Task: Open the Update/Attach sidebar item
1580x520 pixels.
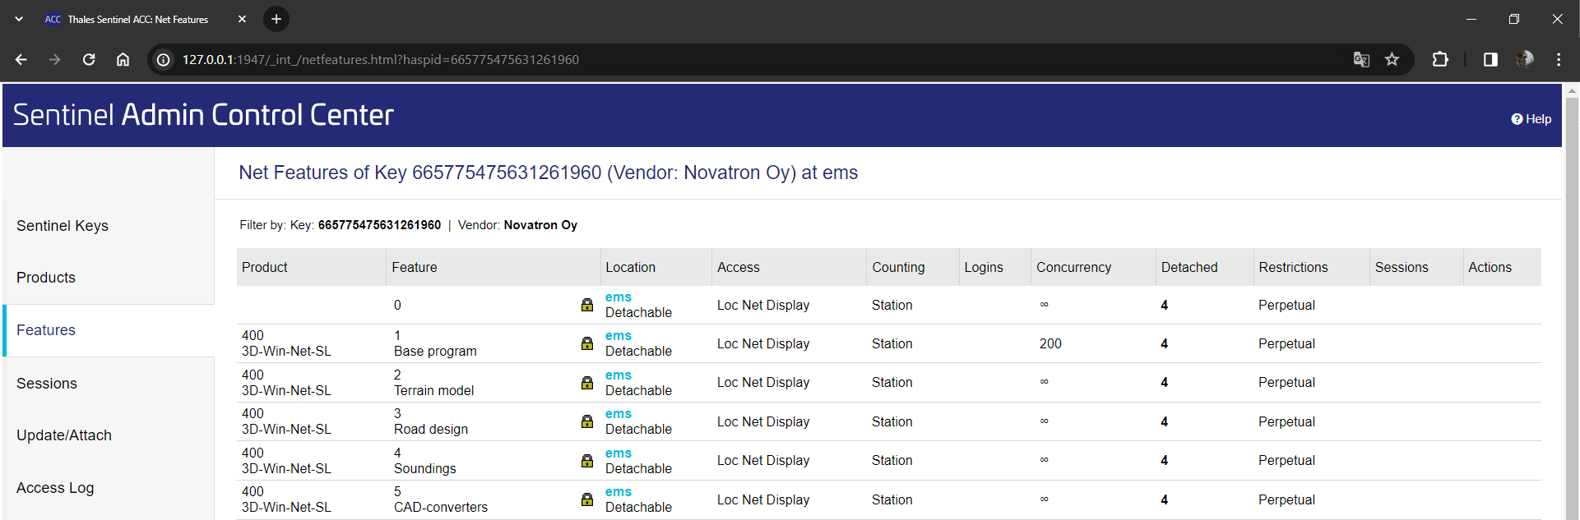Action: 64,435
